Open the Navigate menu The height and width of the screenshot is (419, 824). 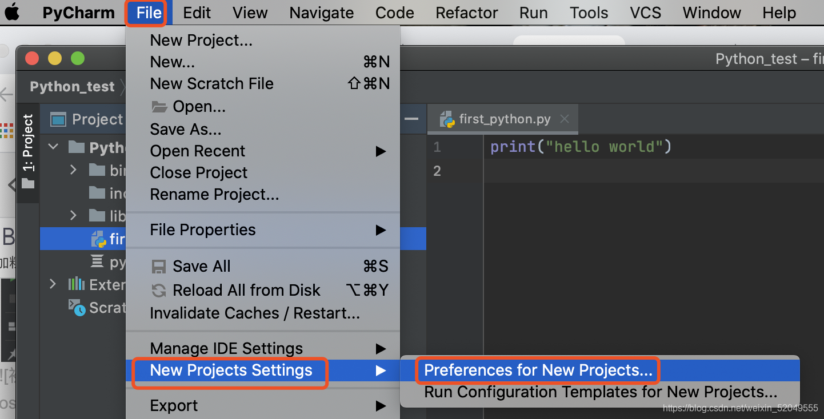pos(322,13)
